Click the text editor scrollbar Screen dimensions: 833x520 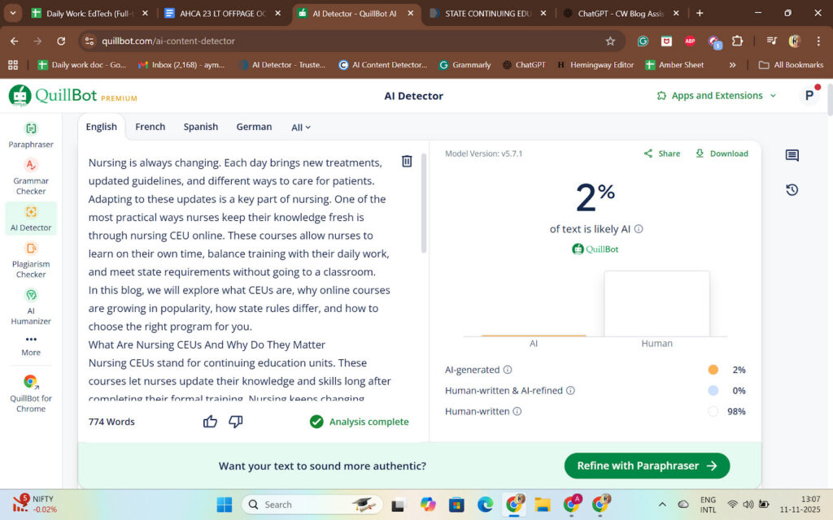[423, 203]
